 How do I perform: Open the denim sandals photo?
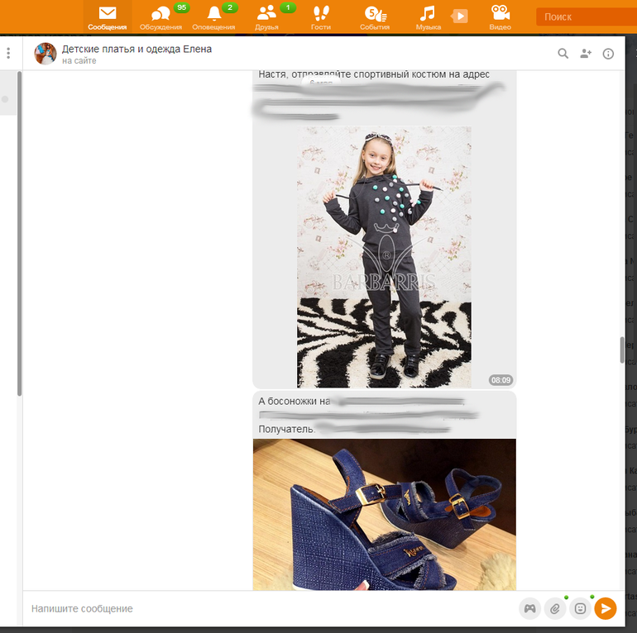pyautogui.click(x=384, y=514)
